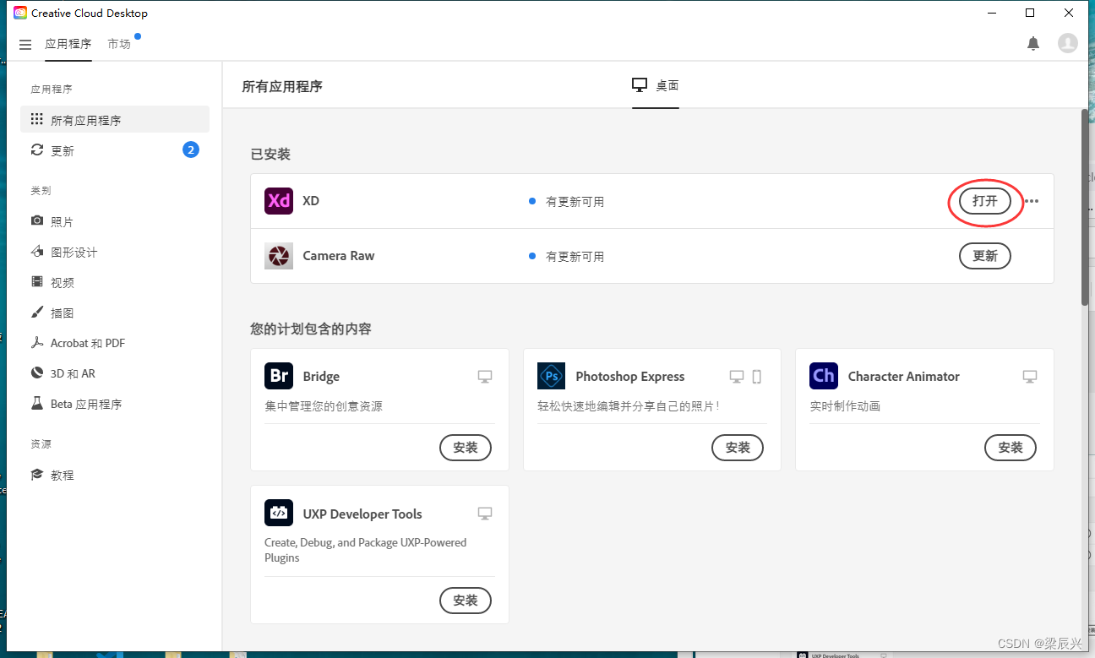
Task: Click the UXP Developer Tools name
Action: point(362,514)
